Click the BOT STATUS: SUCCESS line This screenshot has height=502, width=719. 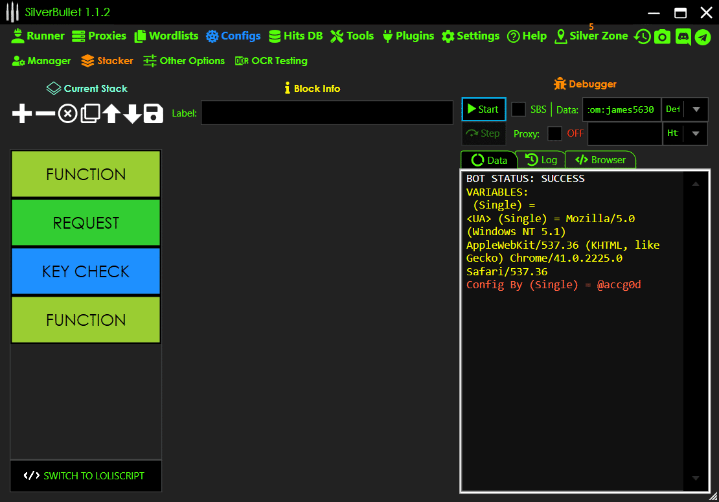point(525,178)
